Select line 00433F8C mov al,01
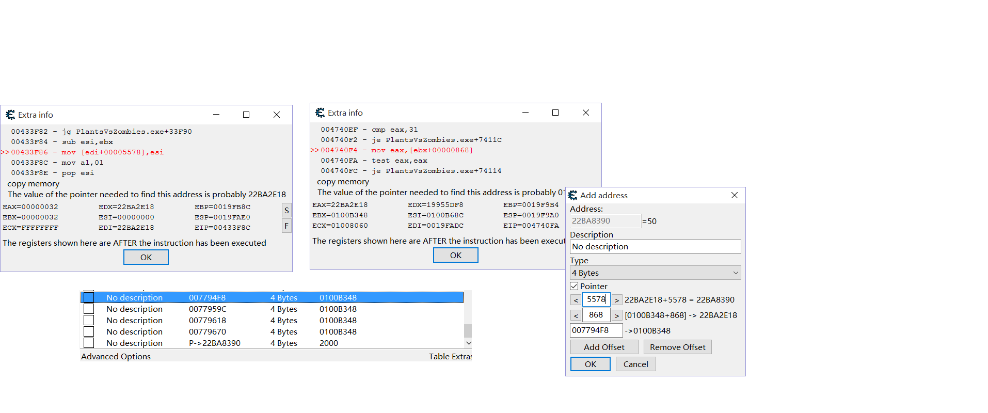 click(57, 163)
